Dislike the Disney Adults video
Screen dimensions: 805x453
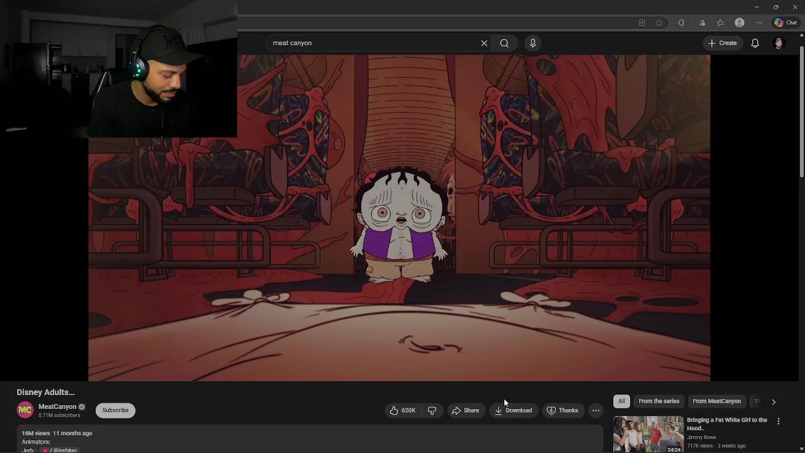click(432, 410)
